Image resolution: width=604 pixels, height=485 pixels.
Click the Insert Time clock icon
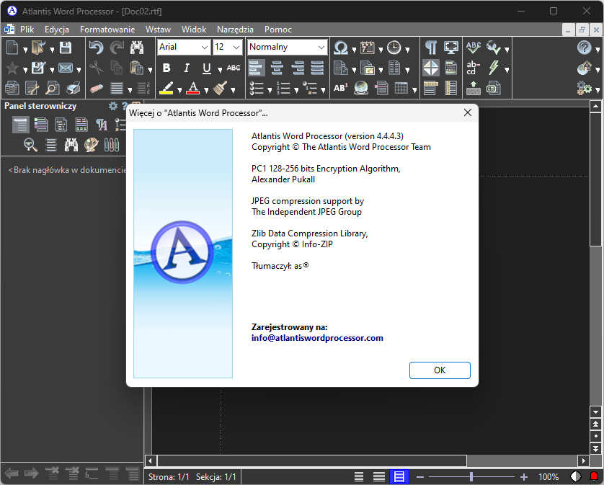394,48
